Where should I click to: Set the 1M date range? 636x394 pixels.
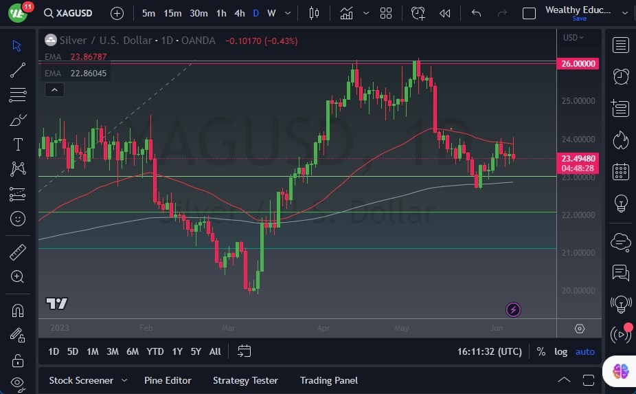pyautogui.click(x=93, y=351)
